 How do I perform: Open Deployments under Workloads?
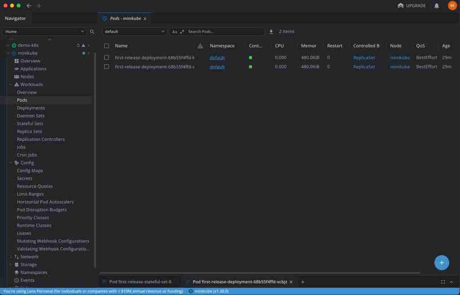(31, 108)
